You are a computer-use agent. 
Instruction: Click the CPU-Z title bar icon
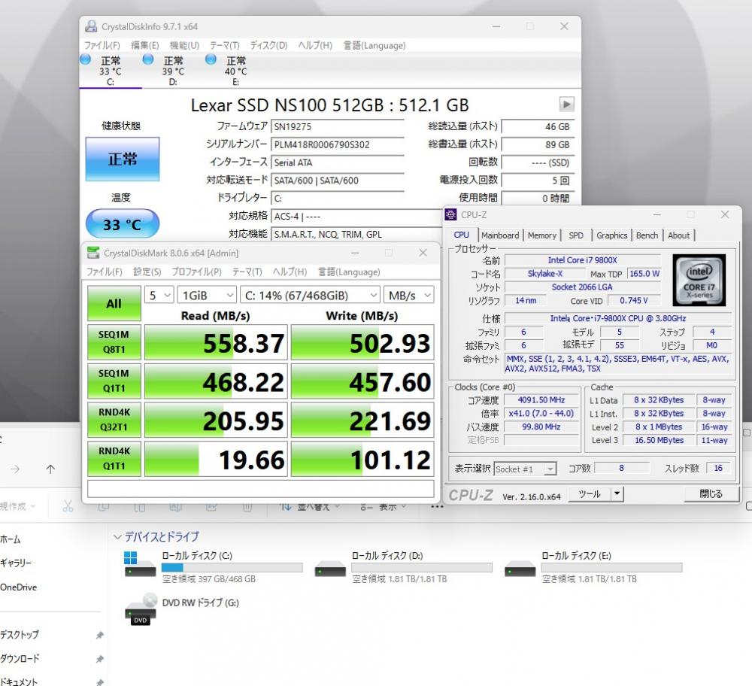point(450,214)
